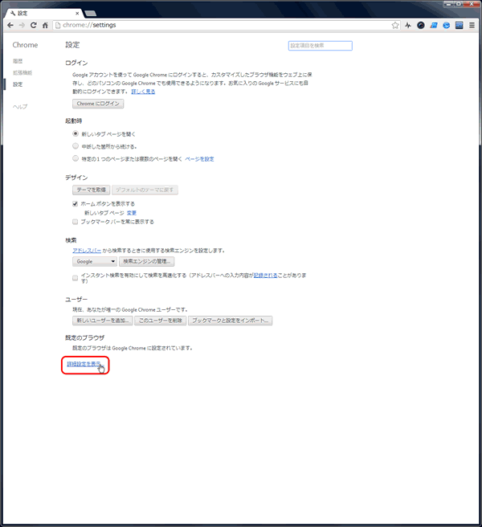Select 設定 in the sidebar
This screenshot has width=482, height=527.
click(x=18, y=84)
